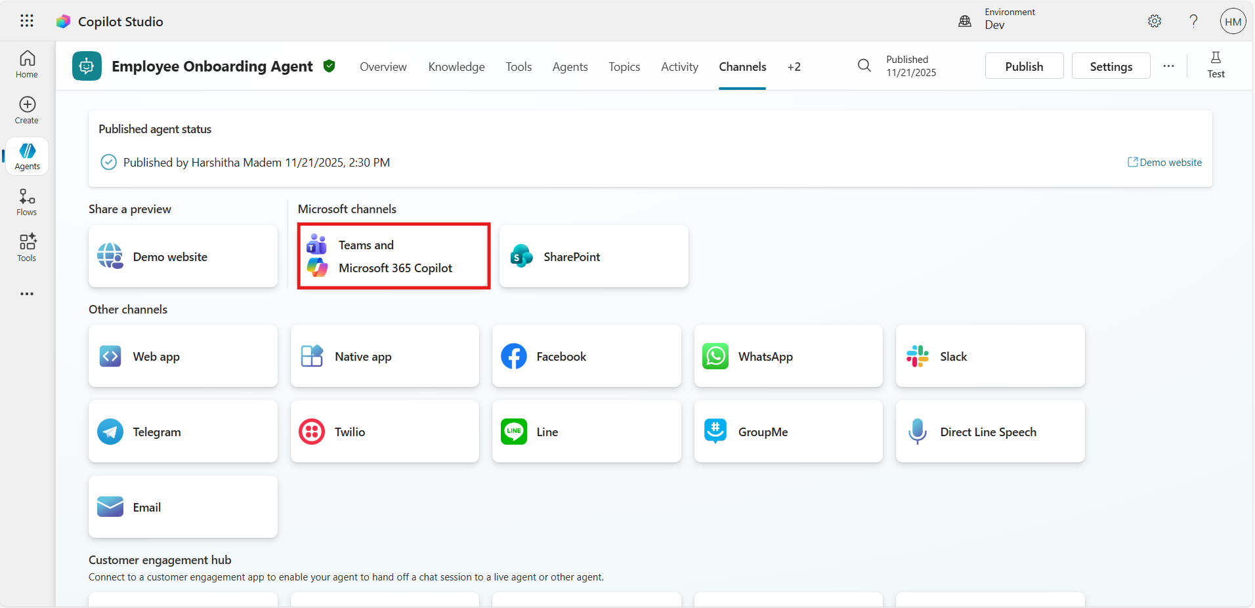
Task: Open Flows in the left navigation
Action: coord(27,202)
